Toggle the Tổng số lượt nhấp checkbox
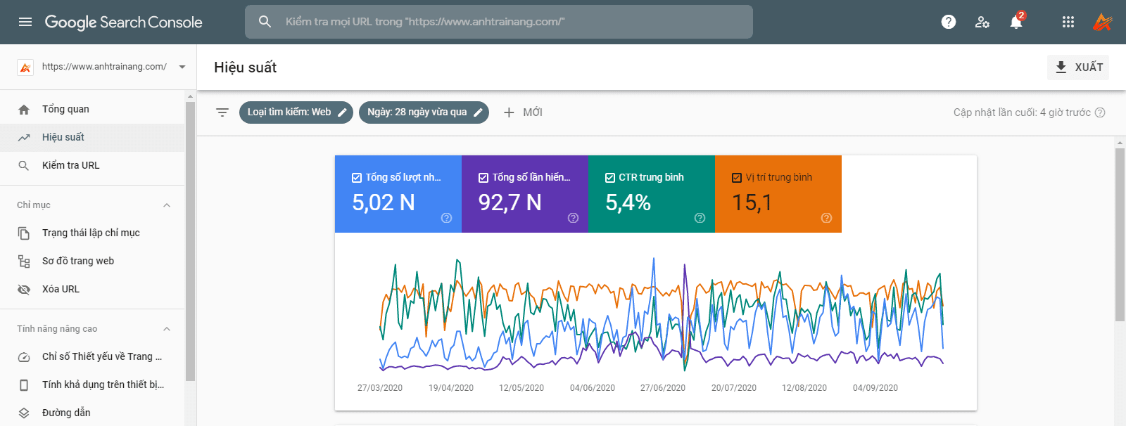The height and width of the screenshot is (426, 1126). (x=357, y=178)
